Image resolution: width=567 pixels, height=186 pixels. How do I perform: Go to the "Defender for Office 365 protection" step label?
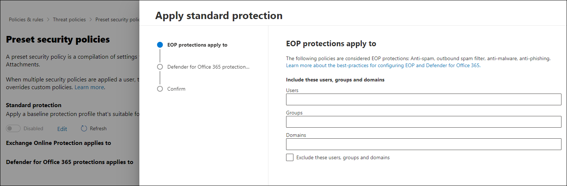pos(208,67)
